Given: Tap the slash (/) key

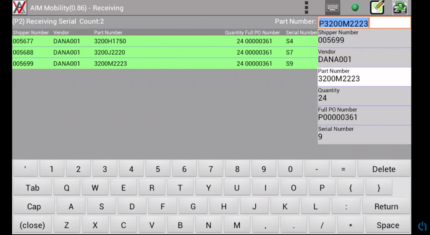Looking at the screenshot, I should 322,225.
